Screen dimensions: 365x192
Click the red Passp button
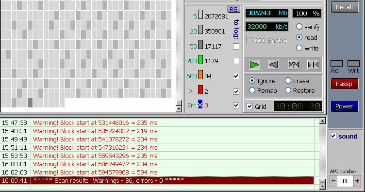click(345, 84)
